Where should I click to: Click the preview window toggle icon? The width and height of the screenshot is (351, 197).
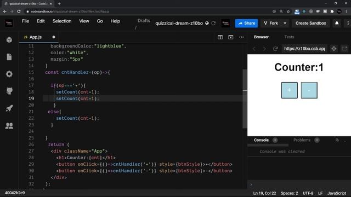(230, 37)
